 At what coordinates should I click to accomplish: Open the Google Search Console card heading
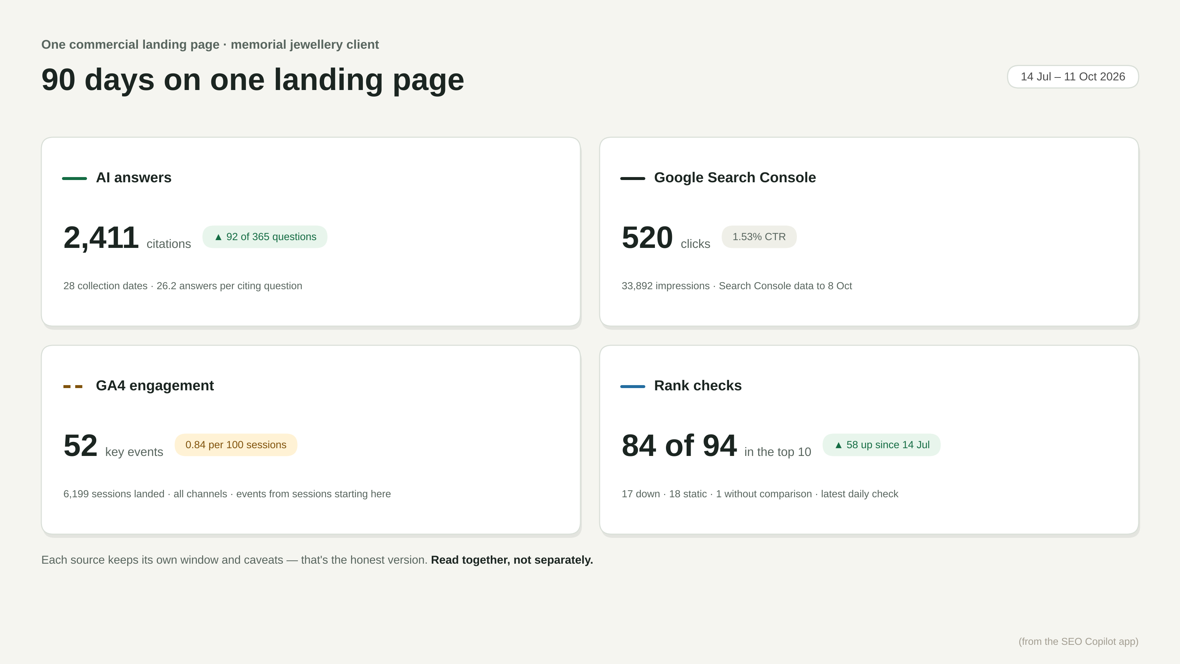[735, 178]
